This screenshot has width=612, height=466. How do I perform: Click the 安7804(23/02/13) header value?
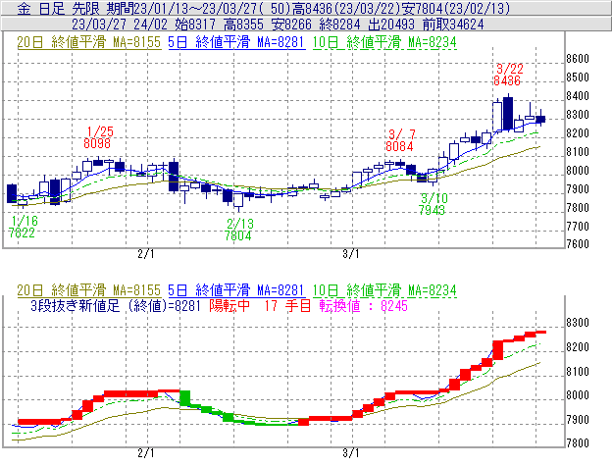click(456, 9)
